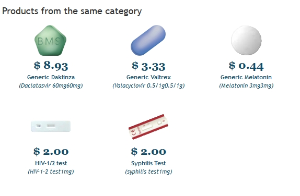The width and height of the screenshot is (300, 196).
Task: Open the Generic Daklinza product link
Action: coord(51,77)
